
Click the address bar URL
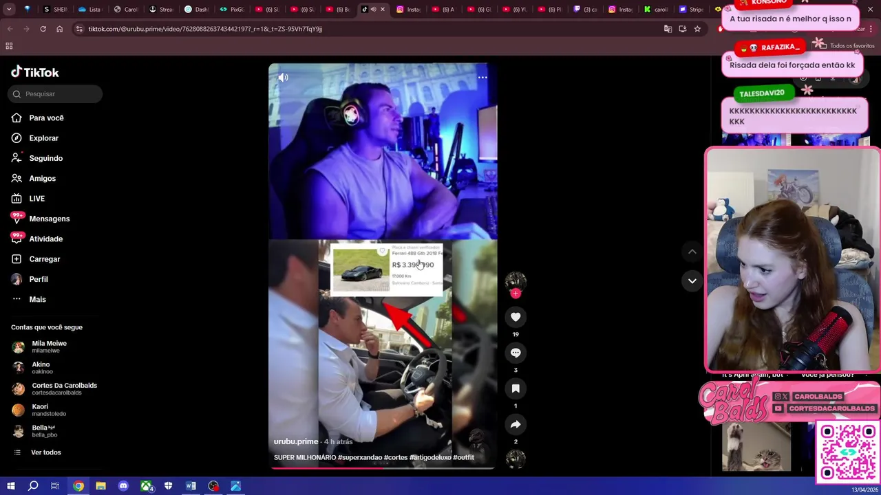(x=205, y=29)
